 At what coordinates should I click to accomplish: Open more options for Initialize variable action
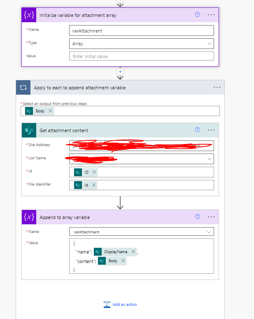tap(211, 15)
